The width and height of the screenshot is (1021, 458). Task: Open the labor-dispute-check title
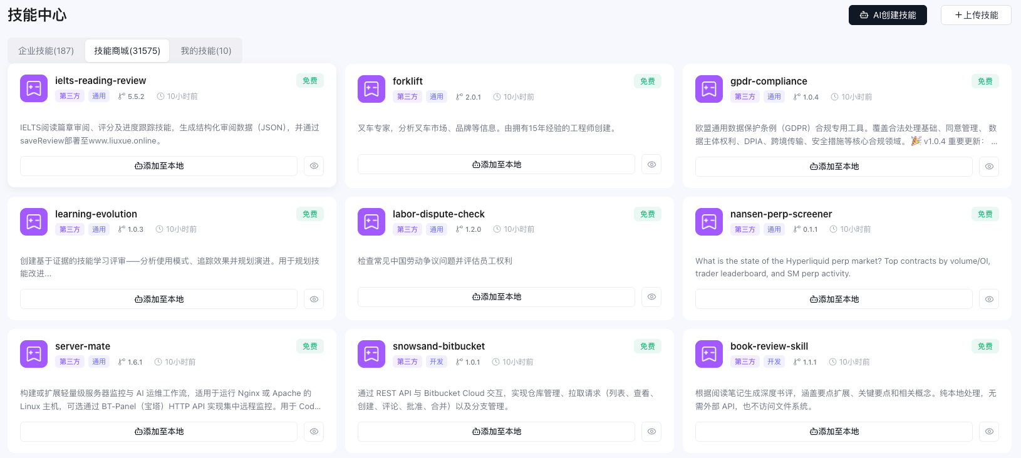coord(438,214)
